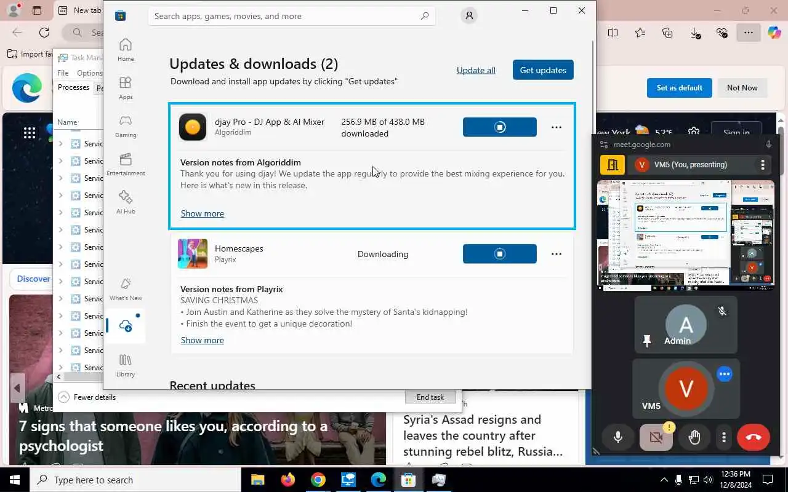
Task: Open VM5 tile more options
Action: point(725,374)
